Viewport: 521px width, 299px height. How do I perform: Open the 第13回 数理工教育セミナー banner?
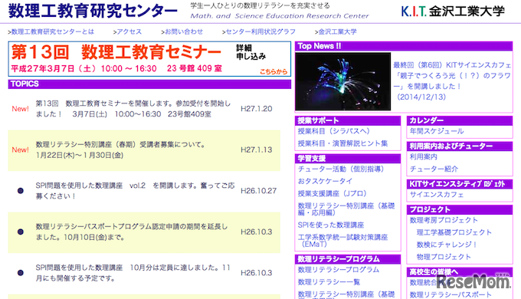tap(149, 59)
